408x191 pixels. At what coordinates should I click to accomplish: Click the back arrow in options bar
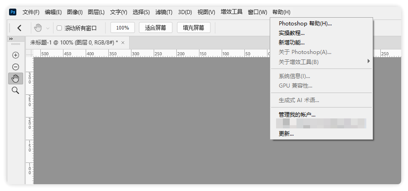point(19,28)
